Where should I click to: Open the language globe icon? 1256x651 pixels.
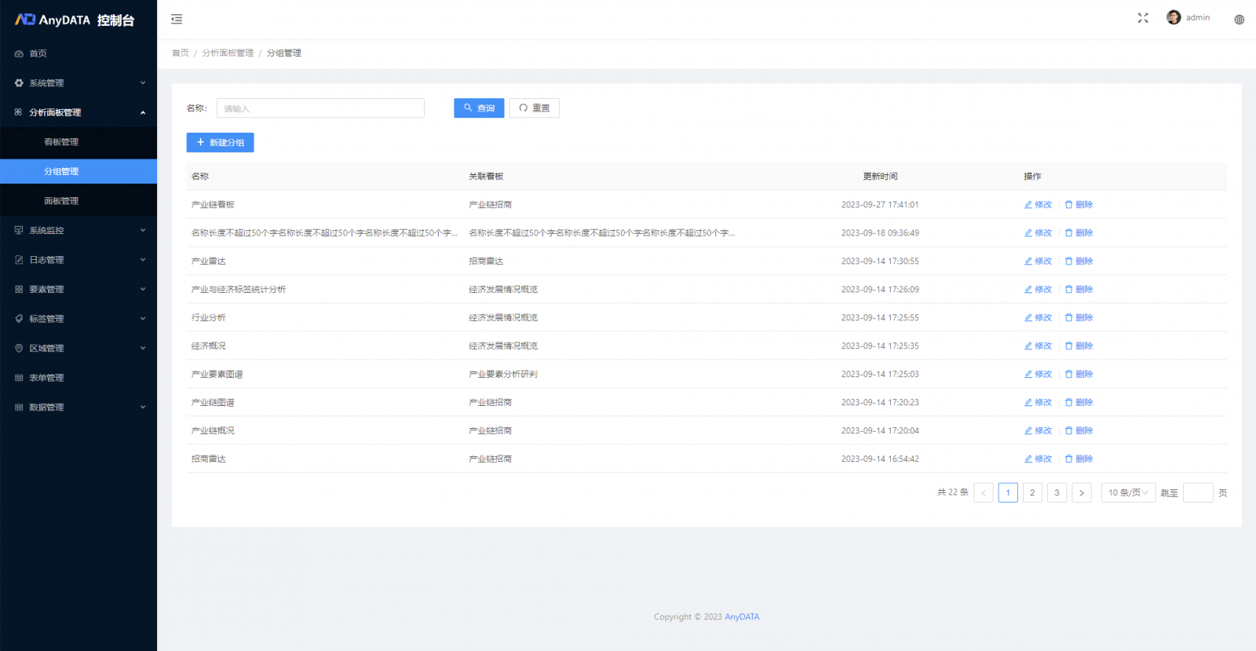click(1239, 20)
